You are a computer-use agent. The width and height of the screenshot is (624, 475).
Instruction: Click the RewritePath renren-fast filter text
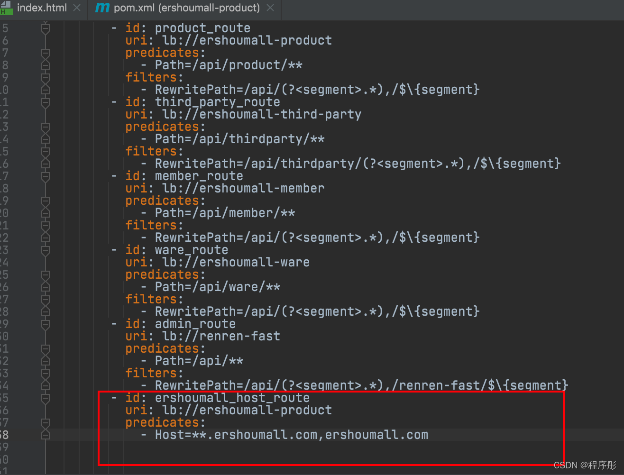click(361, 385)
